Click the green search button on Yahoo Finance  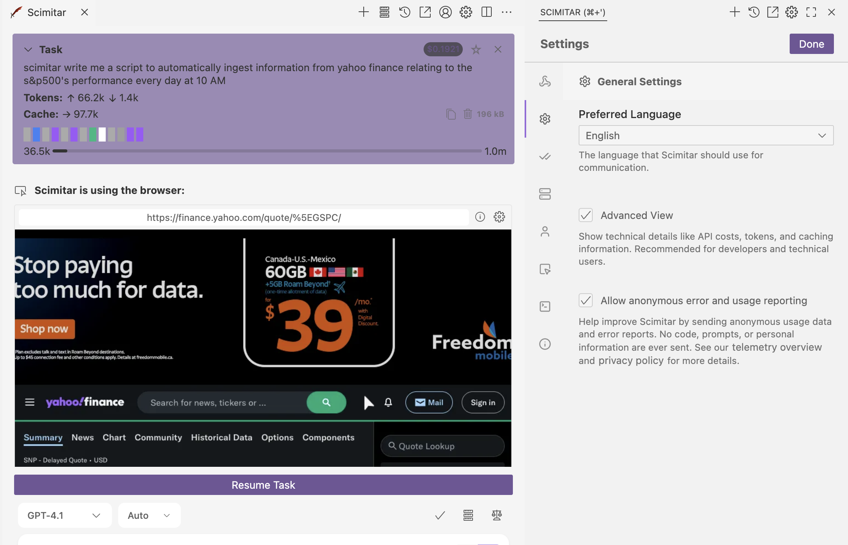[x=326, y=402]
